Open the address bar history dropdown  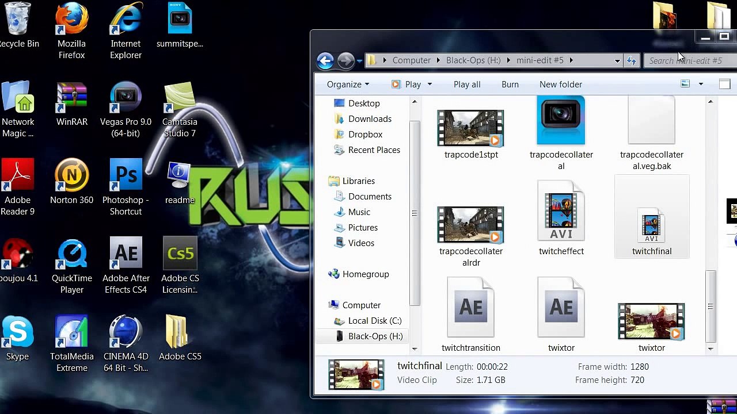[617, 60]
